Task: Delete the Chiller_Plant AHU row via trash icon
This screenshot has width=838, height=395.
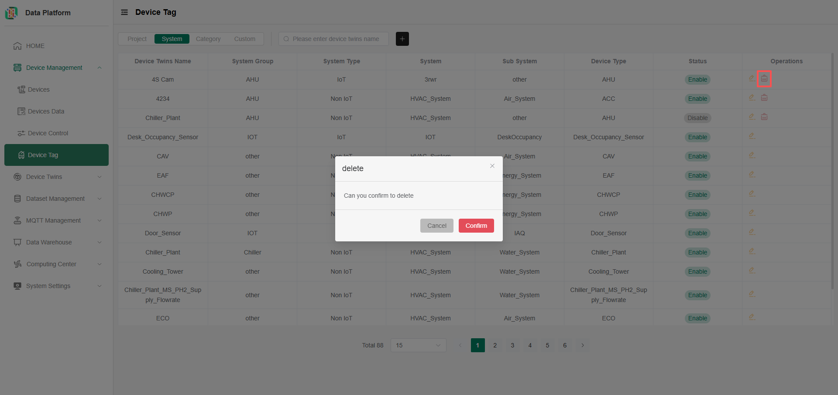Action: [764, 117]
